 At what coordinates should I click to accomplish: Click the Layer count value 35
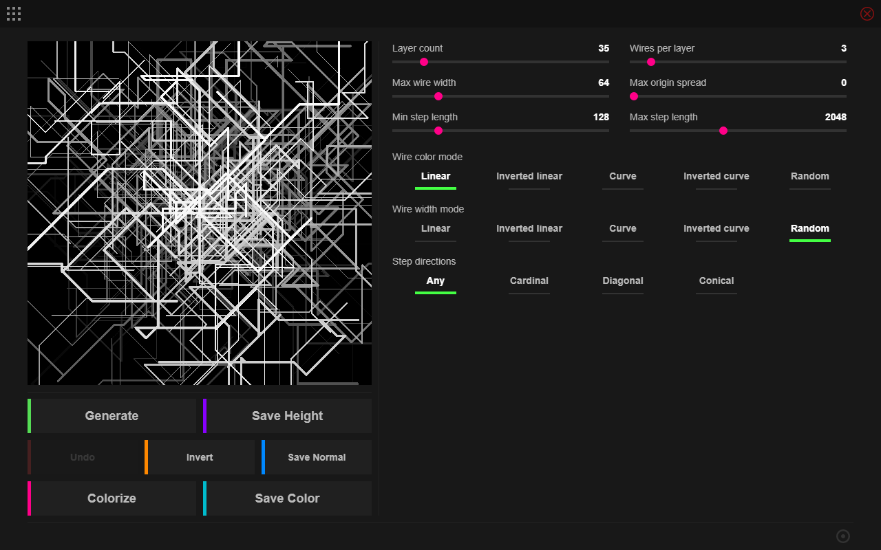pyautogui.click(x=604, y=48)
